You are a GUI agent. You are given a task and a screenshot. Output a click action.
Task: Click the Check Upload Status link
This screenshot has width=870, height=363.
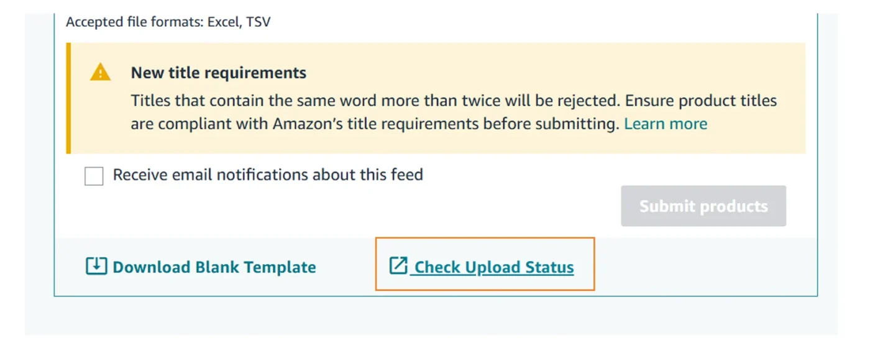[492, 267]
